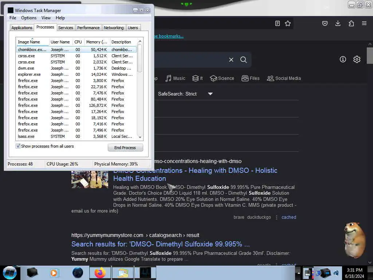The height and width of the screenshot is (280, 373).
Task: Switch to the Networking tab
Action: (x=114, y=28)
